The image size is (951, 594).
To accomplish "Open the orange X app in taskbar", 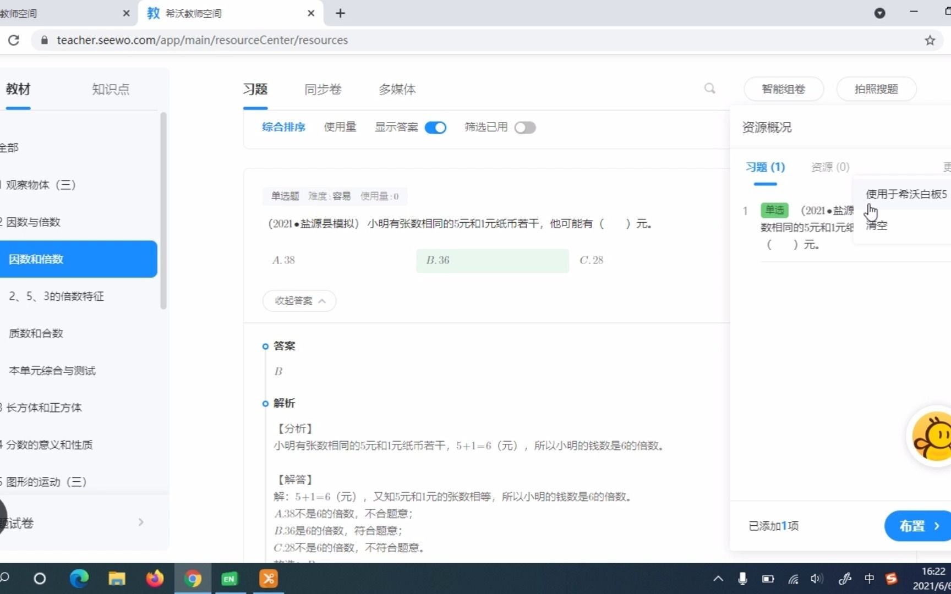I will pos(268,579).
